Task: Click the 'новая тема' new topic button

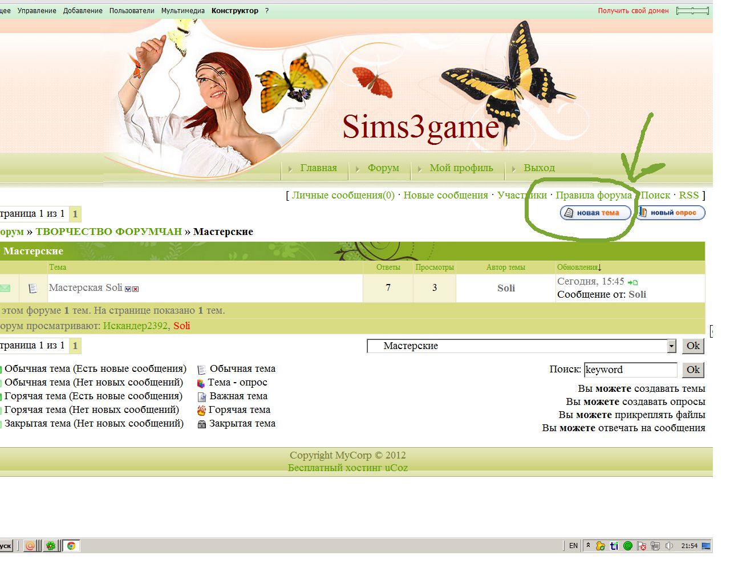Action: (596, 213)
